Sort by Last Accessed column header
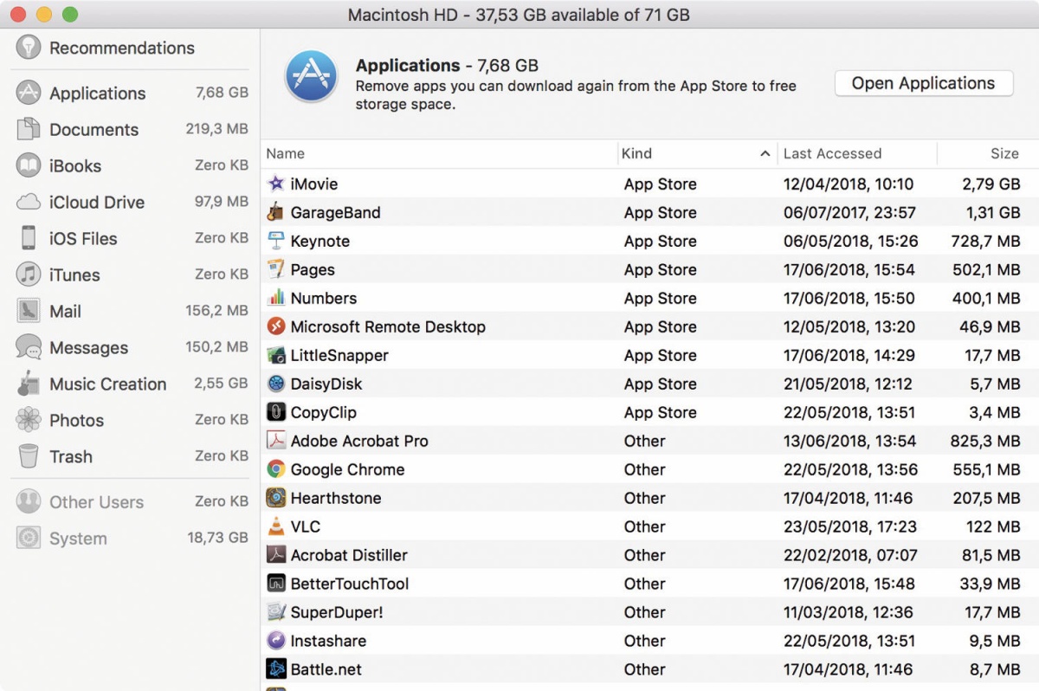This screenshot has height=691, width=1039. point(857,153)
